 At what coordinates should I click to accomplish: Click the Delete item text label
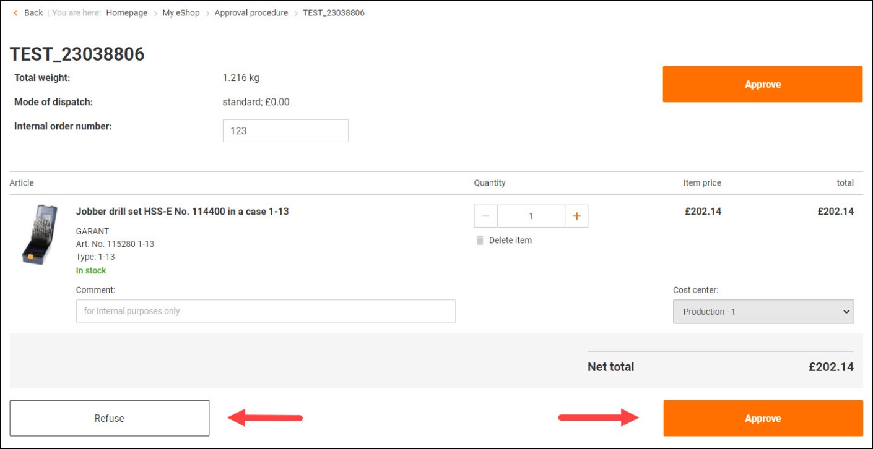pos(510,241)
